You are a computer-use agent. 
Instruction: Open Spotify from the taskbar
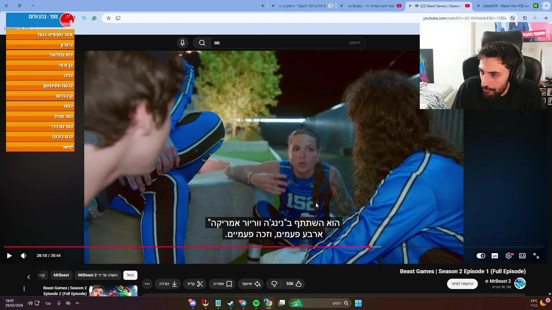tap(256, 303)
